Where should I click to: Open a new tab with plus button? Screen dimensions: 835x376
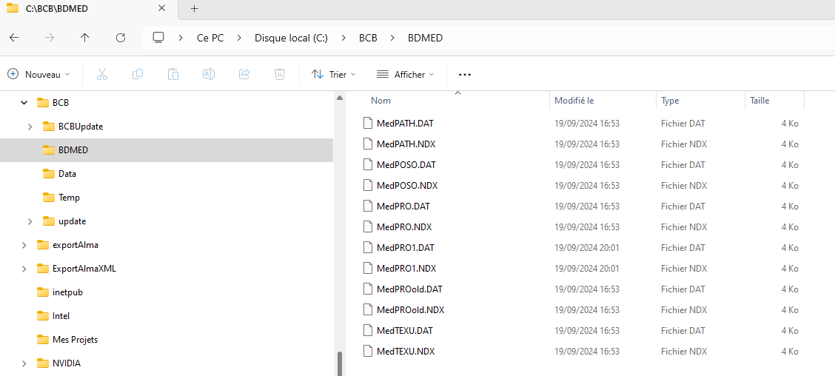click(x=195, y=9)
